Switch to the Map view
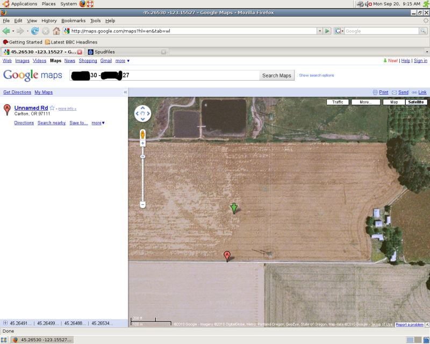This screenshot has height=344, width=430. pos(394,102)
